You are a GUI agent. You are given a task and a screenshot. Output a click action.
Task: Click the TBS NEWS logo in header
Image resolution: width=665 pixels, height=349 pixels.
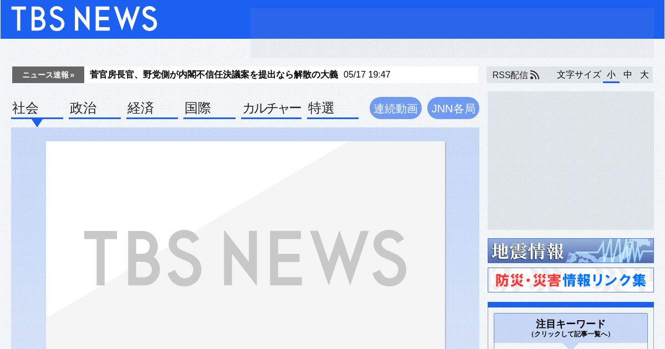84,19
